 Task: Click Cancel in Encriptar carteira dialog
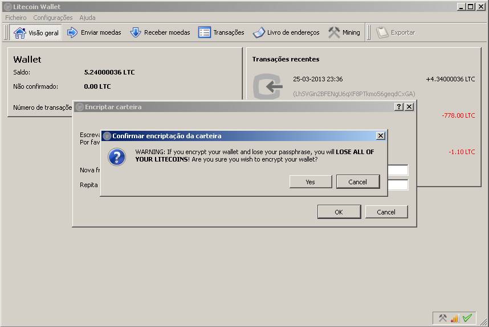(386, 212)
